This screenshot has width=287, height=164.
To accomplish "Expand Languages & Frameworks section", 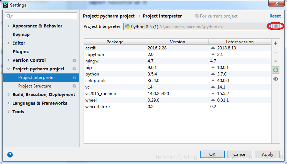I will pos(8,103).
